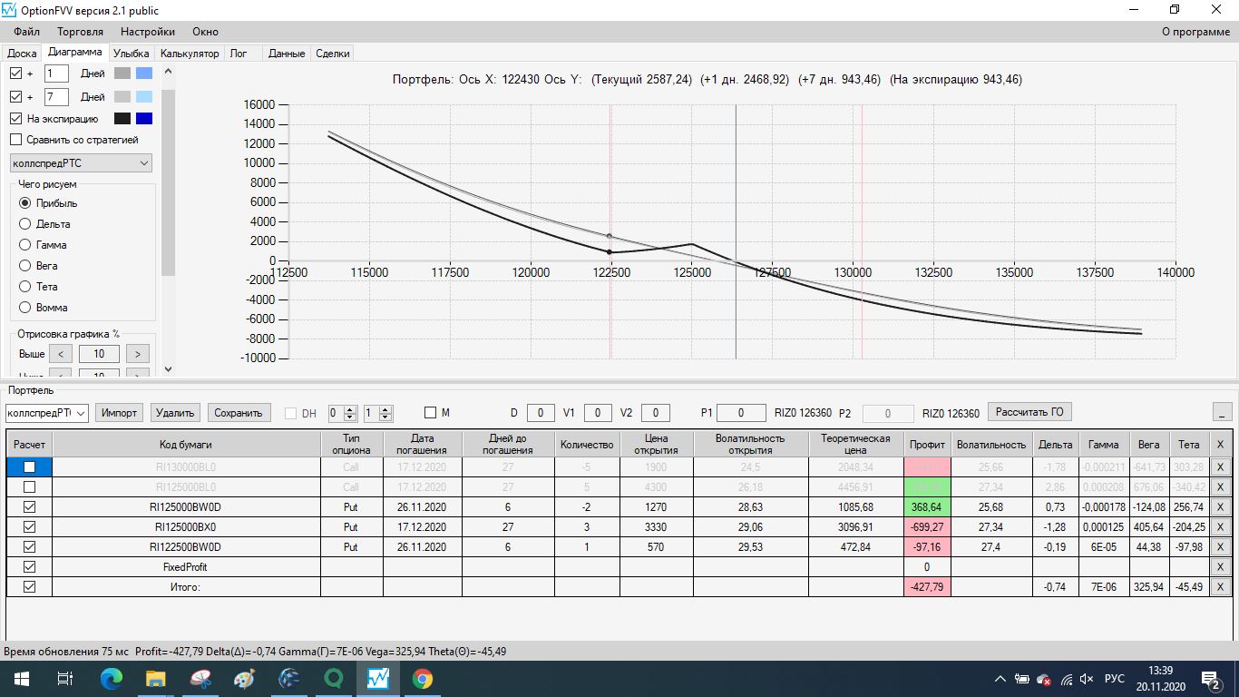Viewport: 1239px width, 697px height.
Task: Click the OneDrive error icon in tray
Action: click(x=1044, y=679)
